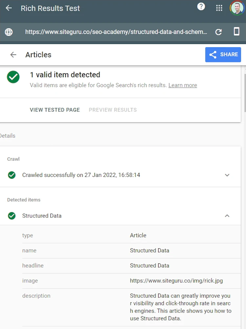Switch user agent with the smartphone icon
The image size is (246, 329).
pyautogui.click(x=236, y=31)
